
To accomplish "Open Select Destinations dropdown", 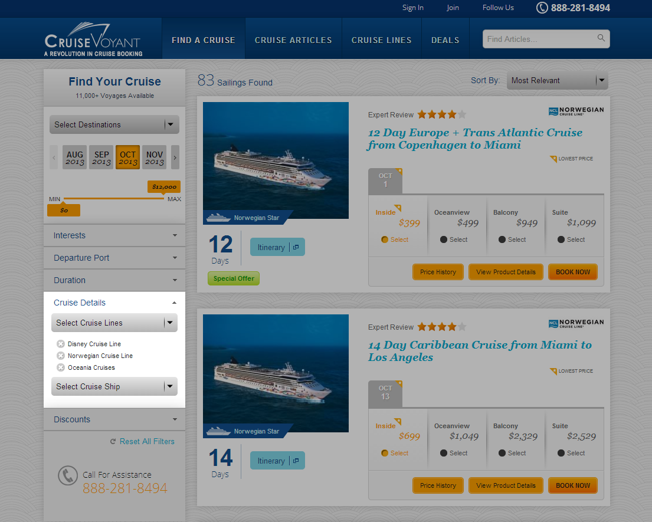I will 114,124.
